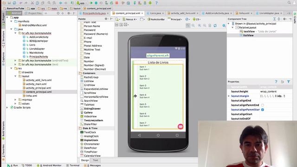Switch to activity_add_livro.xml tab
The width and height of the screenshot is (297, 167).
183,13
